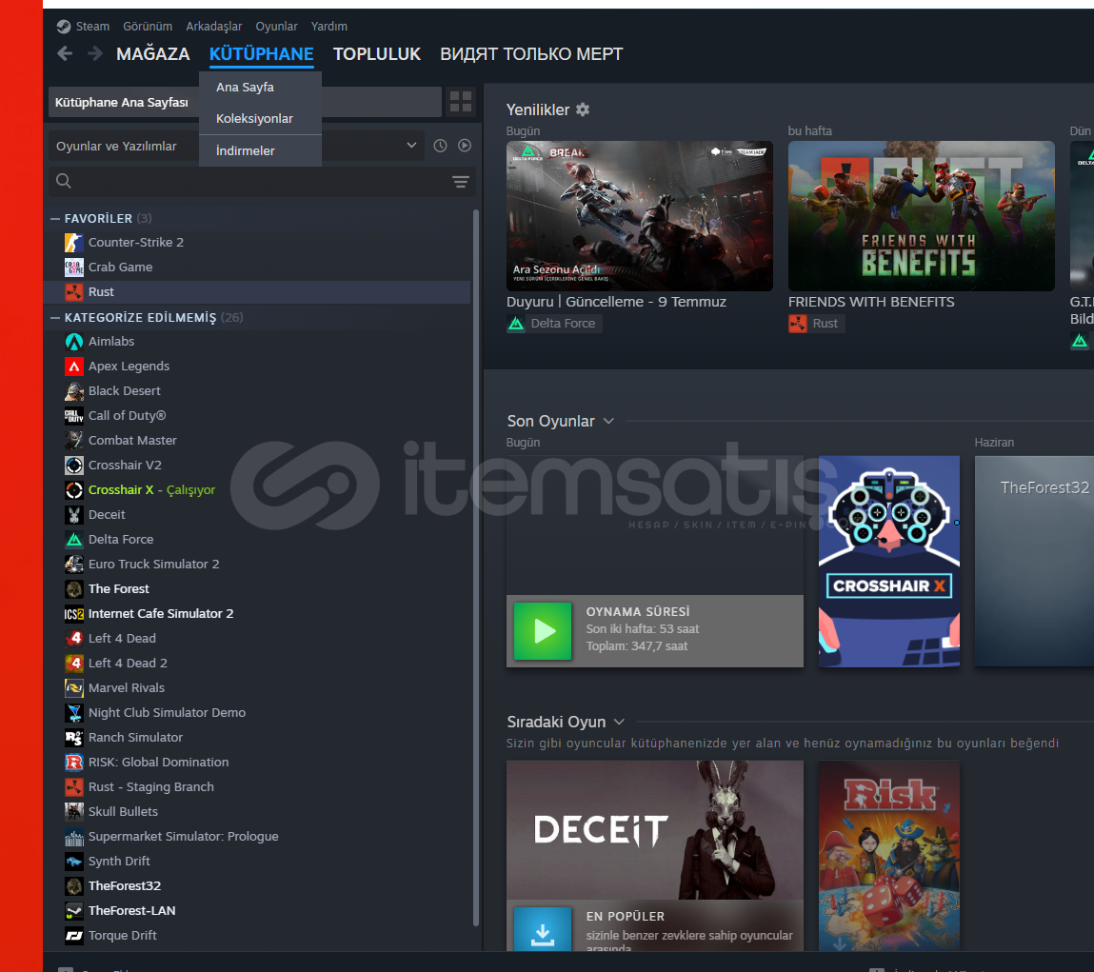Select Left 4 Dead 2 in list
The image size is (1094, 972).
(x=257, y=664)
